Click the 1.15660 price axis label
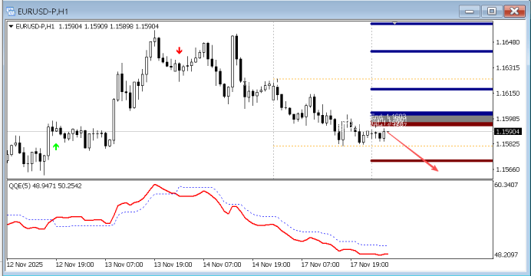The height and width of the screenshot is (276, 531). click(x=508, y=169)
